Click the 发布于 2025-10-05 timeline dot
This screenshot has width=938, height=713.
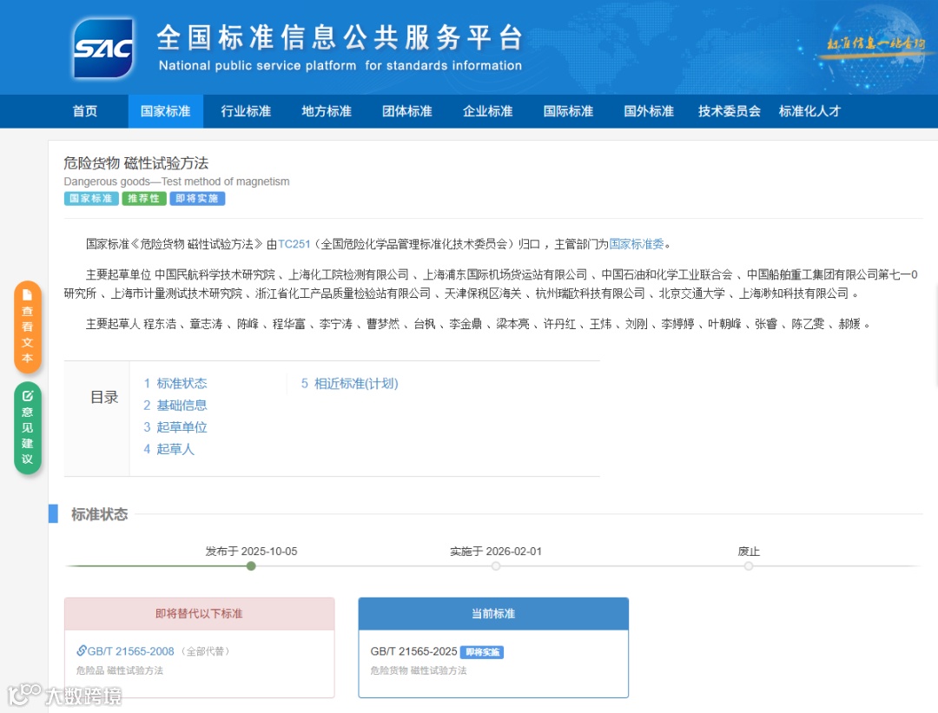[x=251, y=566]
